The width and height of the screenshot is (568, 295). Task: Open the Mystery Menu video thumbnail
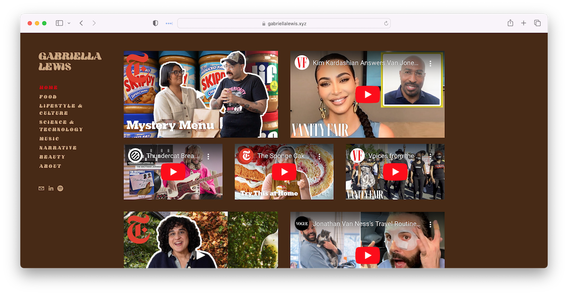pos(201,94)
